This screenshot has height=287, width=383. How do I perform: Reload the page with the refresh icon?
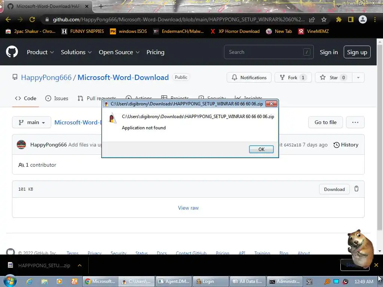tap(32, 19)
